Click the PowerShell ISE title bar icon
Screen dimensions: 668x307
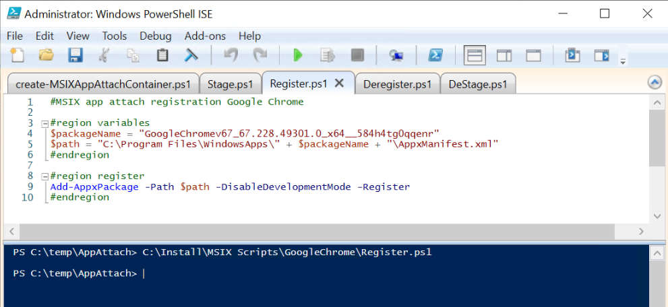[13, 13]
